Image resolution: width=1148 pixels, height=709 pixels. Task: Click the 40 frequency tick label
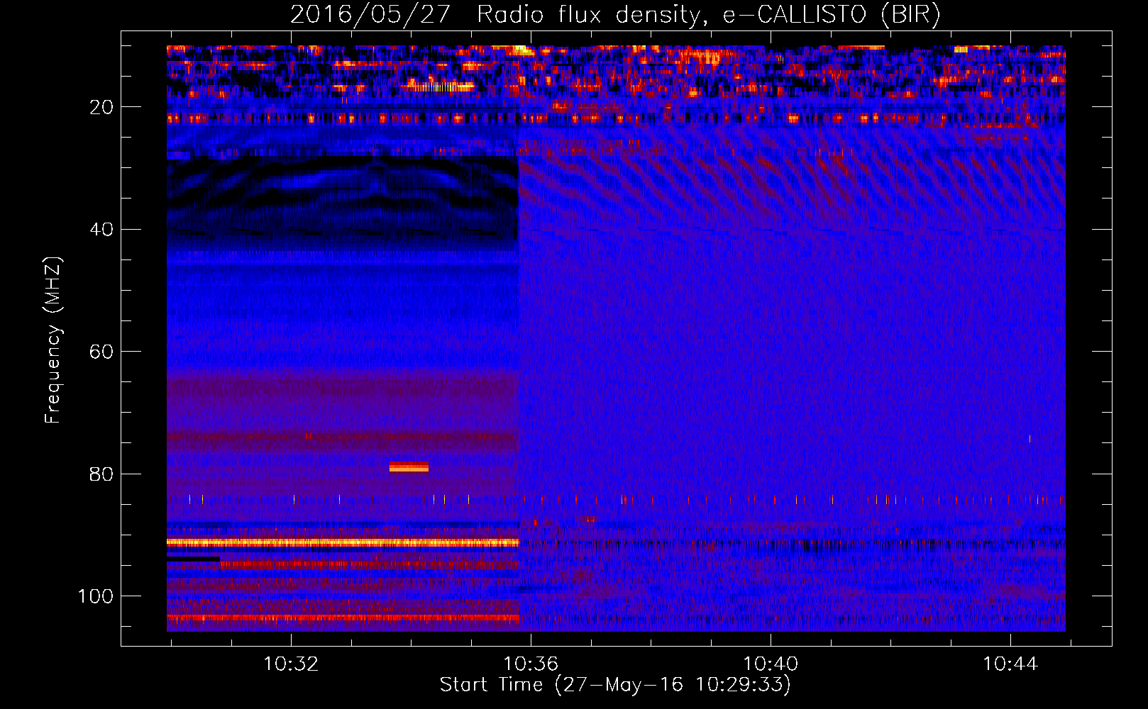pyautogui.click(x=101, y=230)
